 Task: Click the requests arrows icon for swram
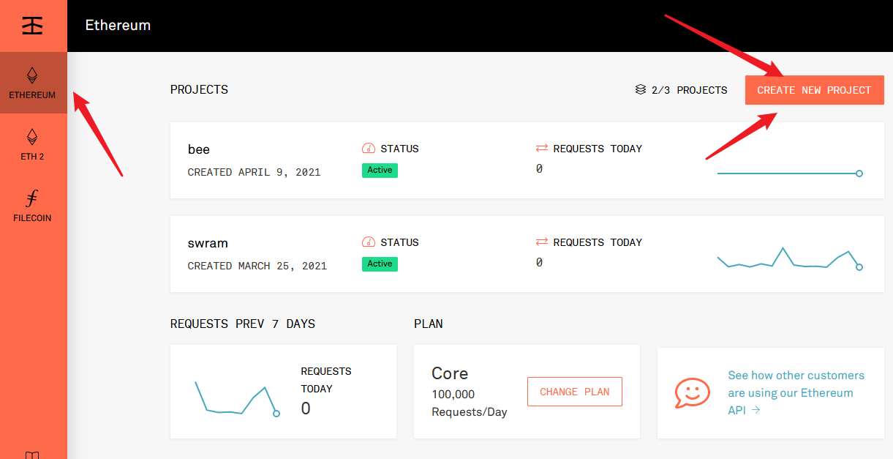542,242
